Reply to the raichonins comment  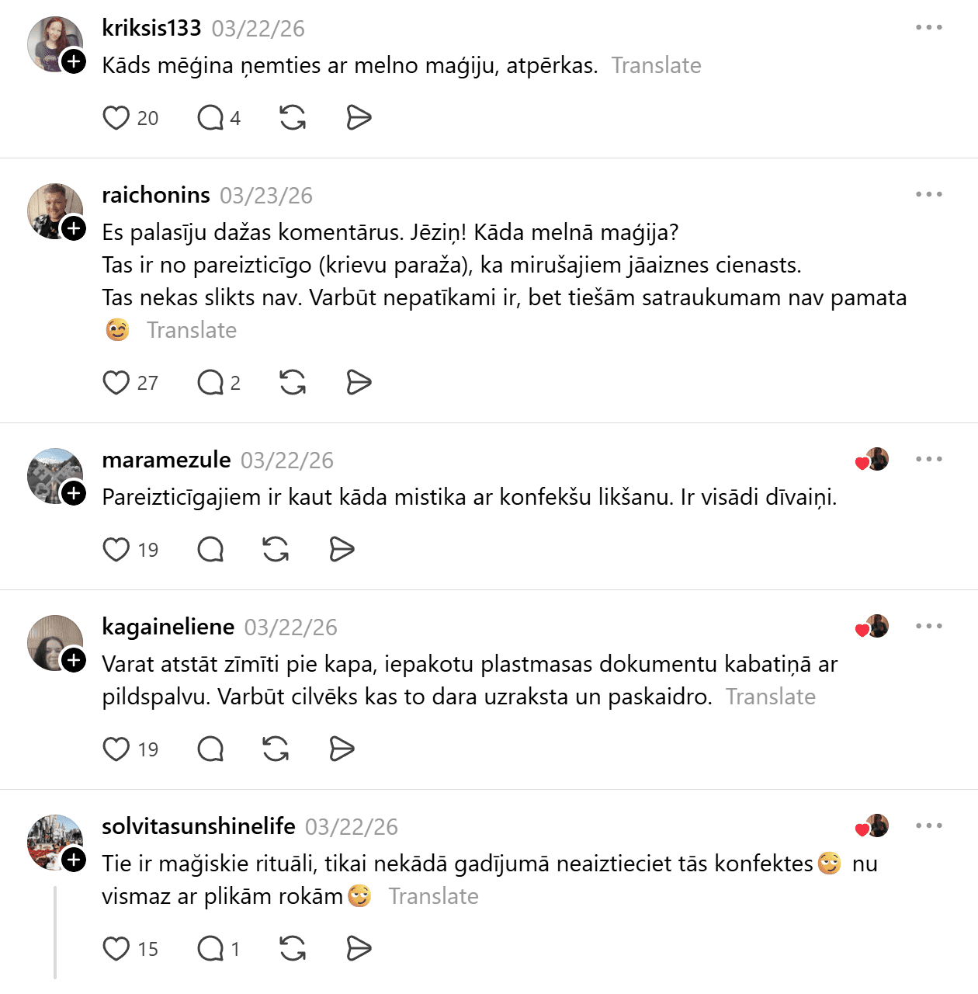[210, 383]
